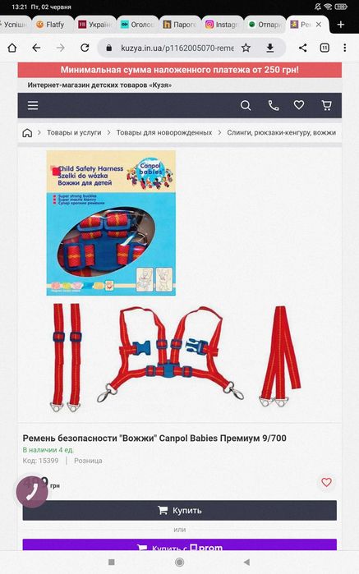Tap the floating purple call button
This screenshot has height=574, width=359.
32,492
